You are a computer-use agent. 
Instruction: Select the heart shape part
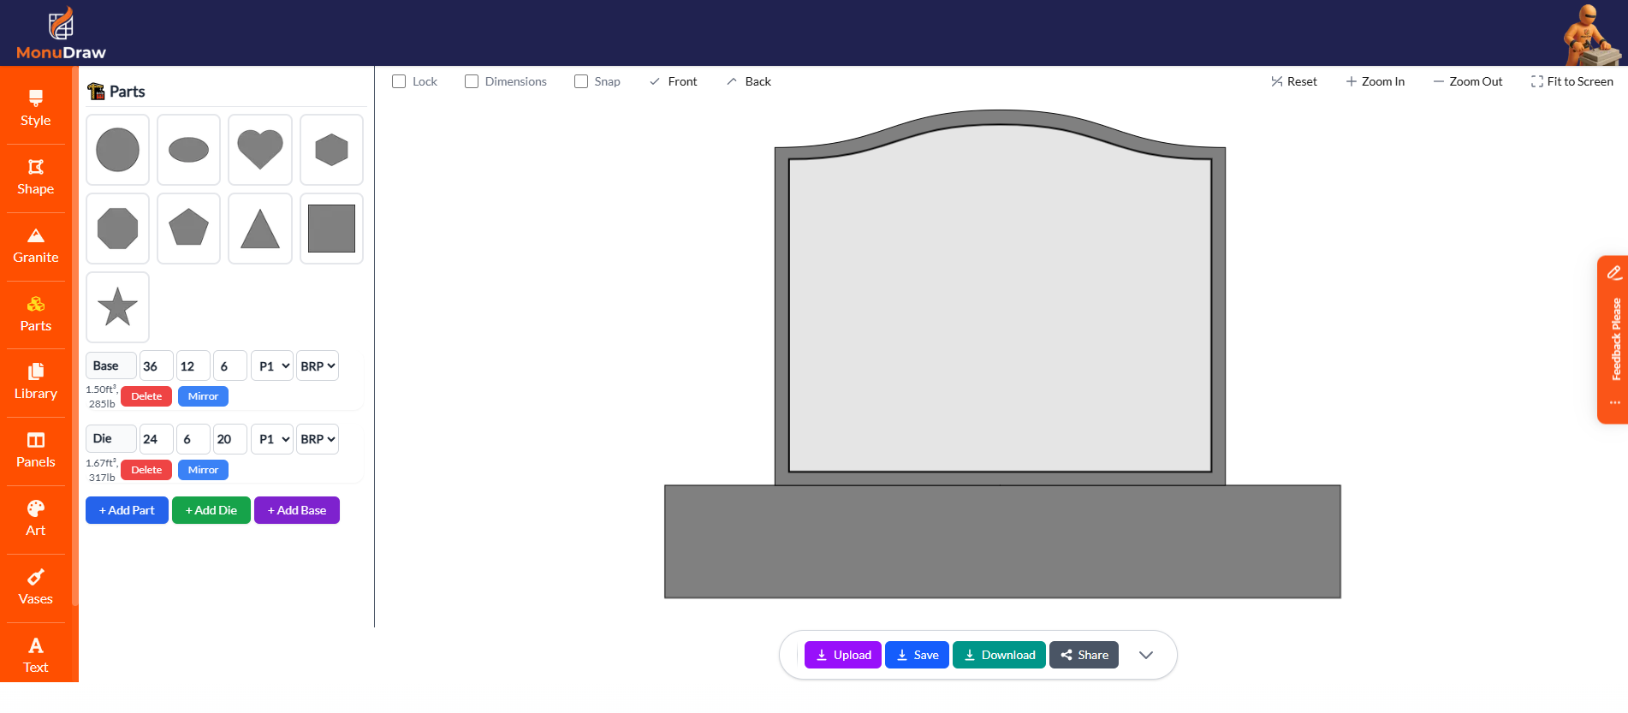[x=260, y=150]
